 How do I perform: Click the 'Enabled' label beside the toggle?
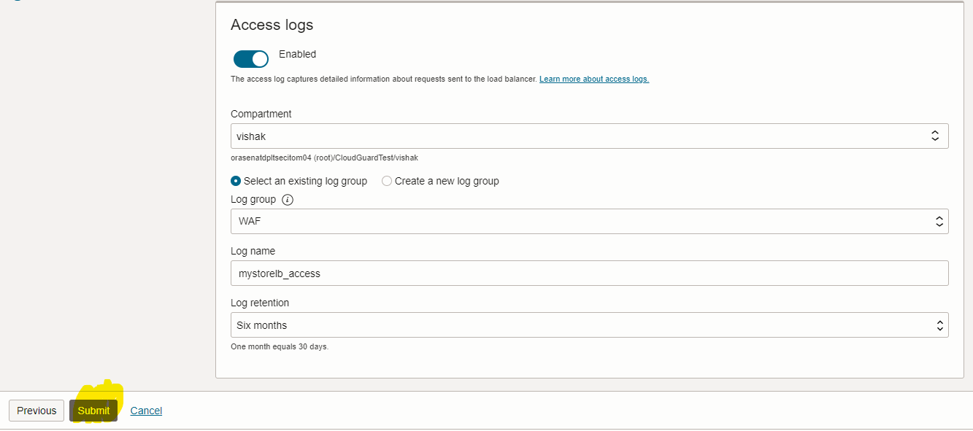pyautogui.click(x=298, y=54)
